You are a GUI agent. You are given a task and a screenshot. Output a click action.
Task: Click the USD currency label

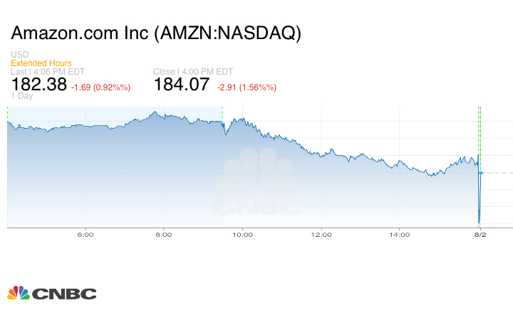(19, 55)
